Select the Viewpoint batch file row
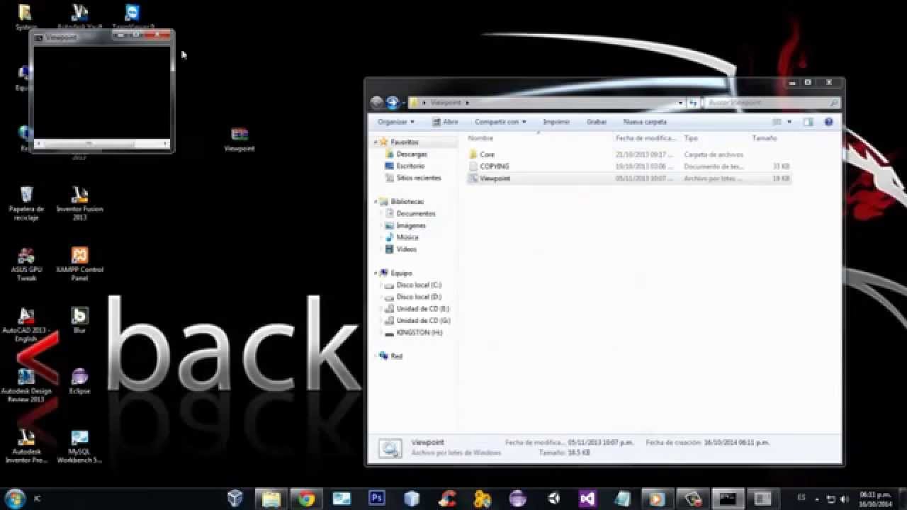The height and width of the screenshot is (510, 907). click(629, 178)
